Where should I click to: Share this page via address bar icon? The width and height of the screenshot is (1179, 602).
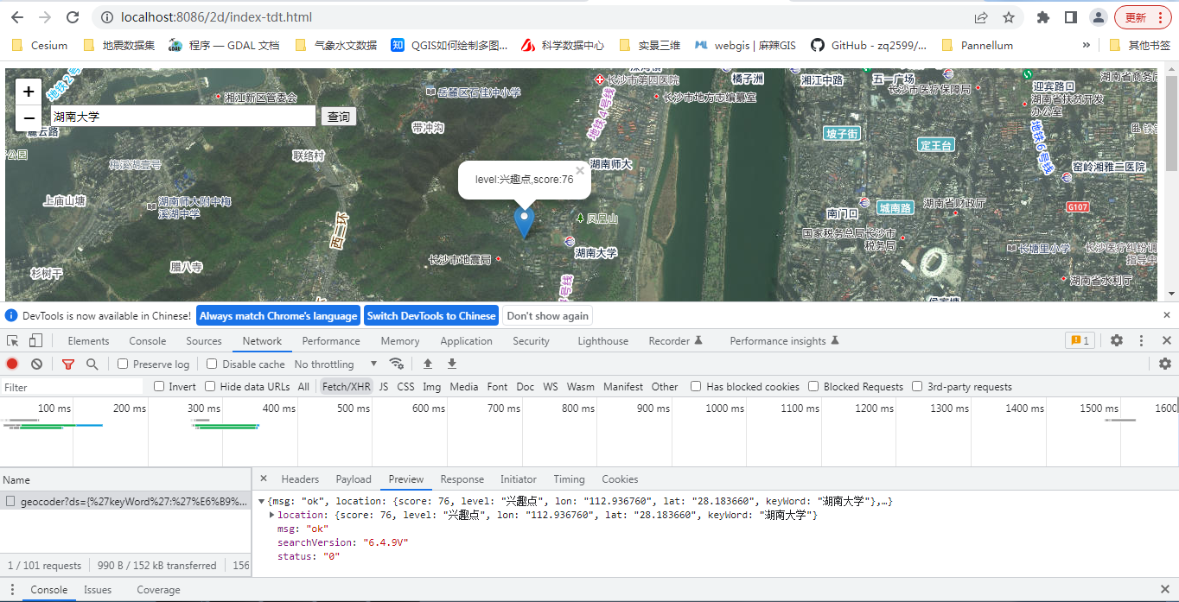coord(981,17)
